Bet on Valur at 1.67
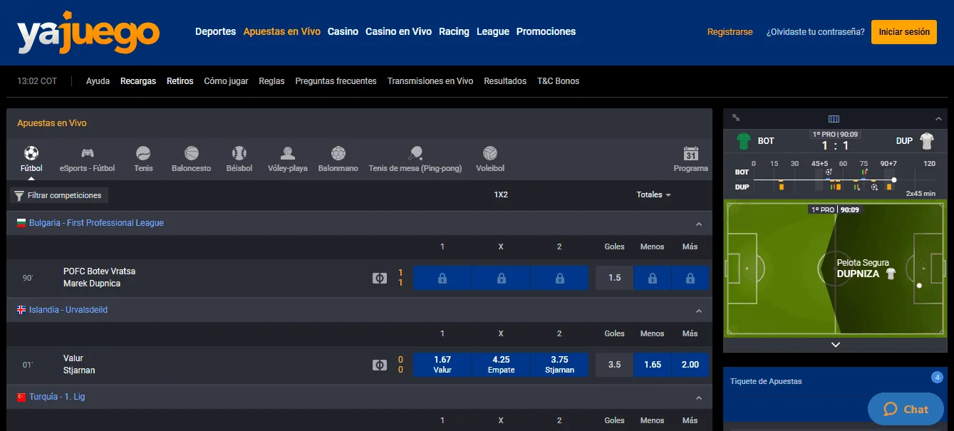954x431 pixels. 442,365
